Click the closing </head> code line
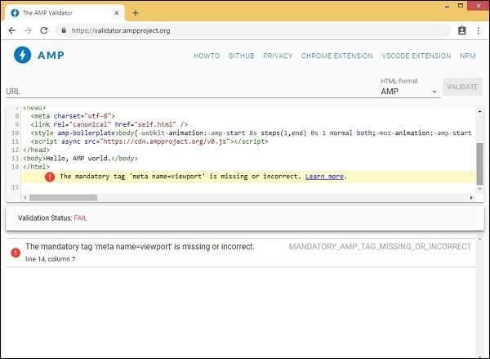Viewport: 490px width, 359px height. [36, 150]
